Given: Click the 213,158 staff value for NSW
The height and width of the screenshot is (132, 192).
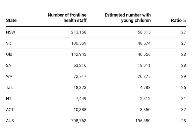Looking at the screenshot, I should point(79,32).
